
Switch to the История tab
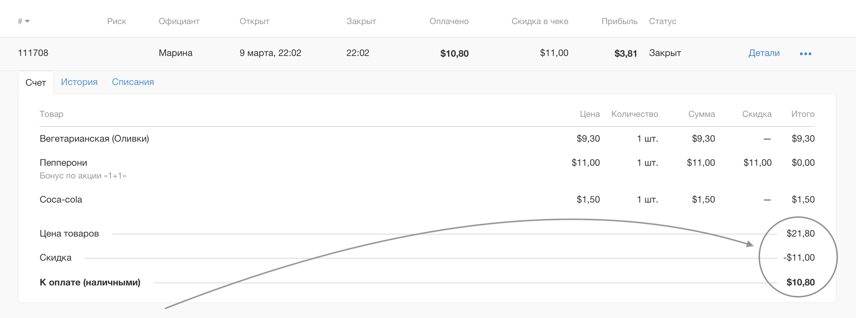(79, 82)
